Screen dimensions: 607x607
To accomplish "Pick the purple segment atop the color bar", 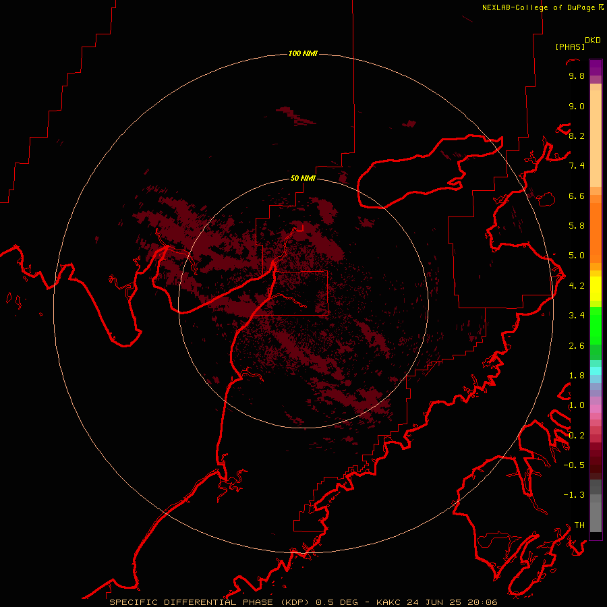I will (x=596, y=67).
